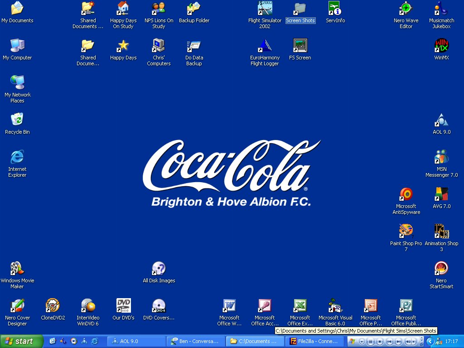Select the Backup Folder desktop icon
Viewport: 464px width, 348px height.
click(194, 12)
